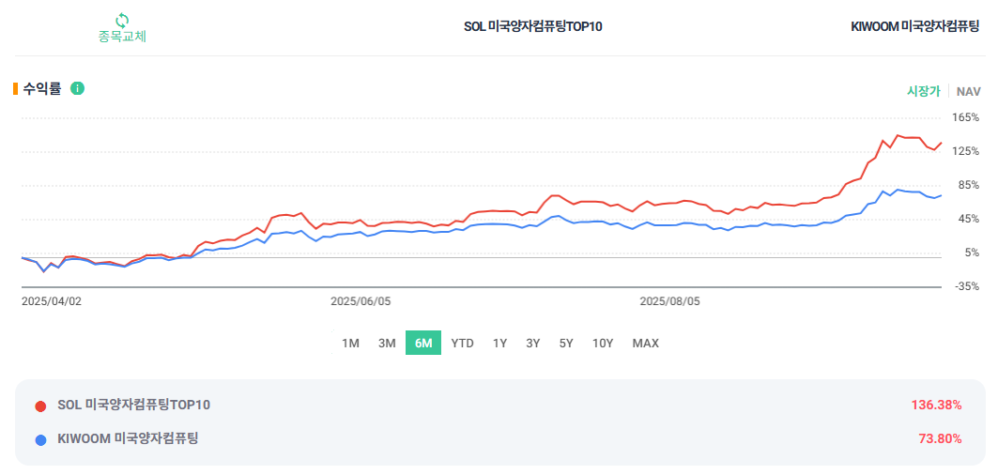Viewport: 998px width, 475px height.
Task: Click the 73.80% return value
Action: pyautogui.click(x=940, y=438)
